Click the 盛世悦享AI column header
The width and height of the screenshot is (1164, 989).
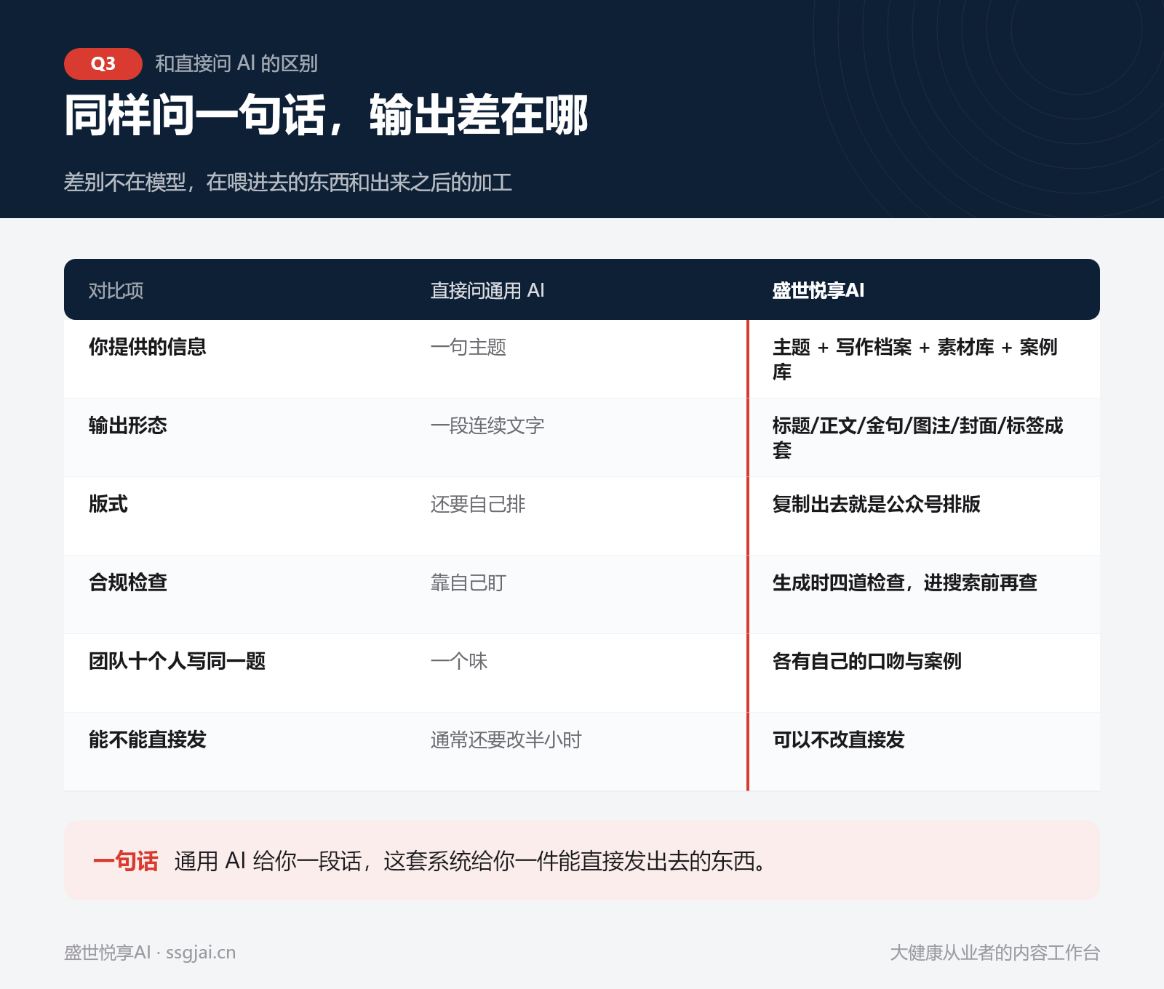pos(818,291)
